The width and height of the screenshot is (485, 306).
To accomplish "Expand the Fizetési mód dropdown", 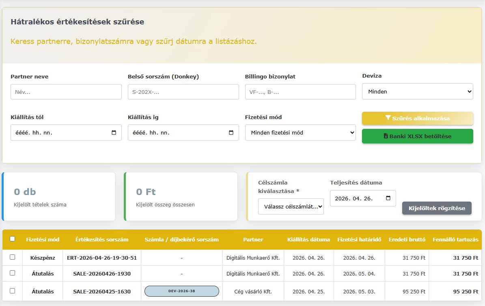I will (300, 132).
